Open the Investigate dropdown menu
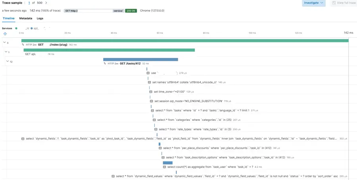The width and height of the screenshot is (357, 180). (313, 3)
